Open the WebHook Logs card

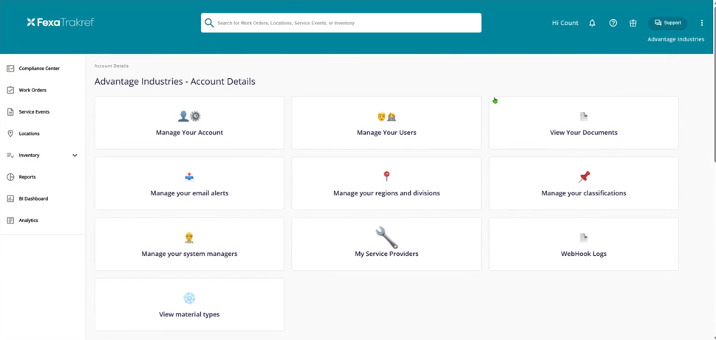coord(584,244)
